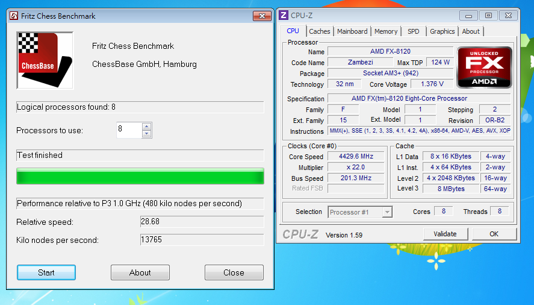Open the About dialog in Fritz Benchmark
The height and width of the screenshot is (305, 534).
pyautogui.click(x=140, y=272)
